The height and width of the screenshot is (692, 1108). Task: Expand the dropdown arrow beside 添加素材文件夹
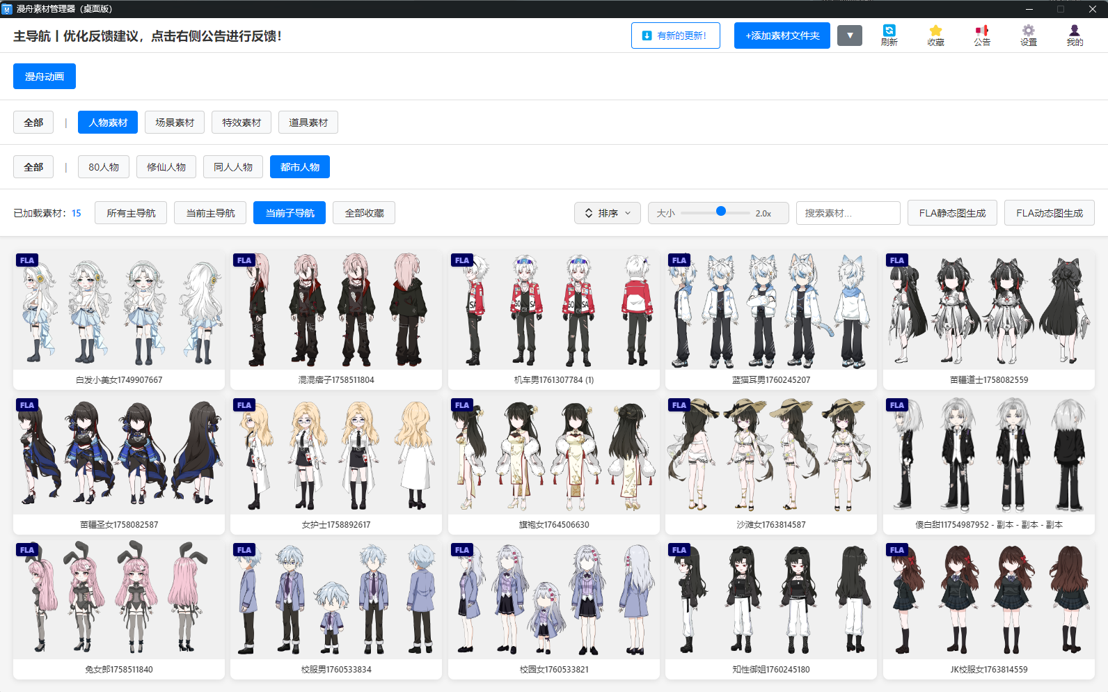[x=849, y=36]
